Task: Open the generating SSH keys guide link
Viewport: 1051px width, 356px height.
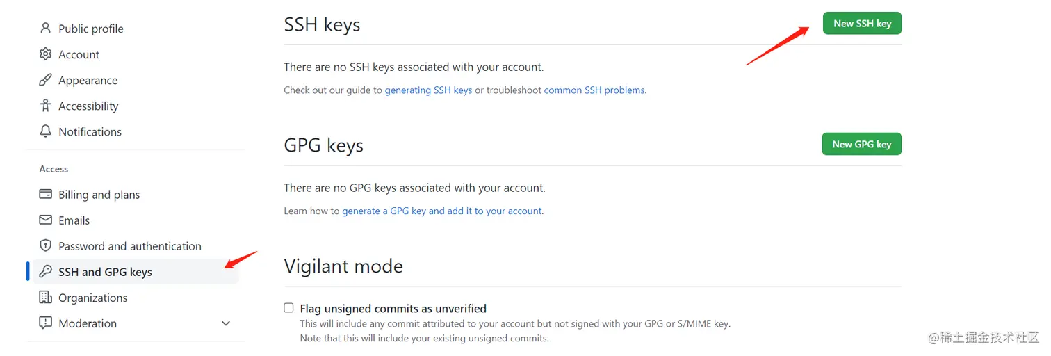Action: click(x=428, y=90)
